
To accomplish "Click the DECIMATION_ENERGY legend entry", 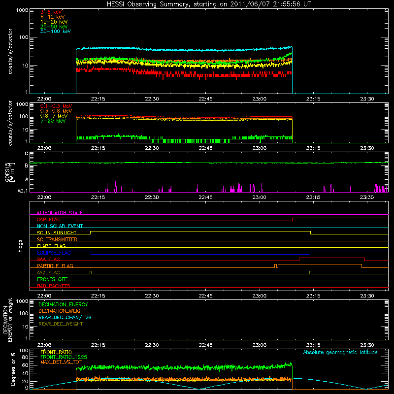I will (x=63, y=304).
